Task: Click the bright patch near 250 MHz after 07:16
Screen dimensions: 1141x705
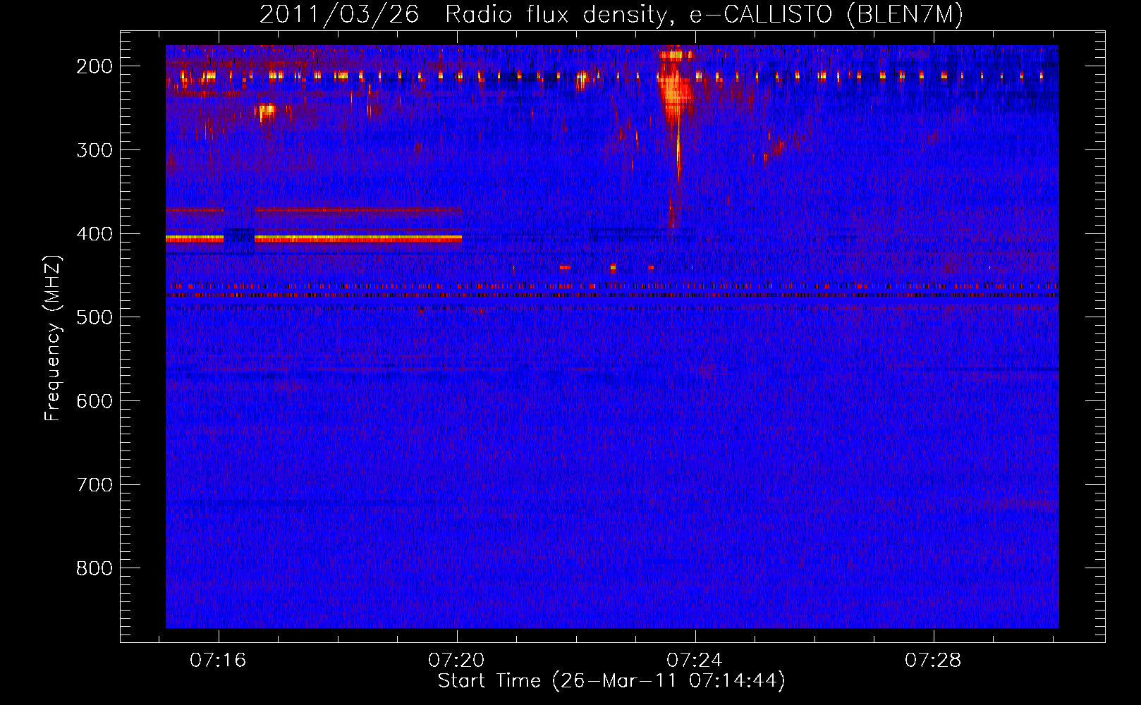Action: tap(267, 111)
